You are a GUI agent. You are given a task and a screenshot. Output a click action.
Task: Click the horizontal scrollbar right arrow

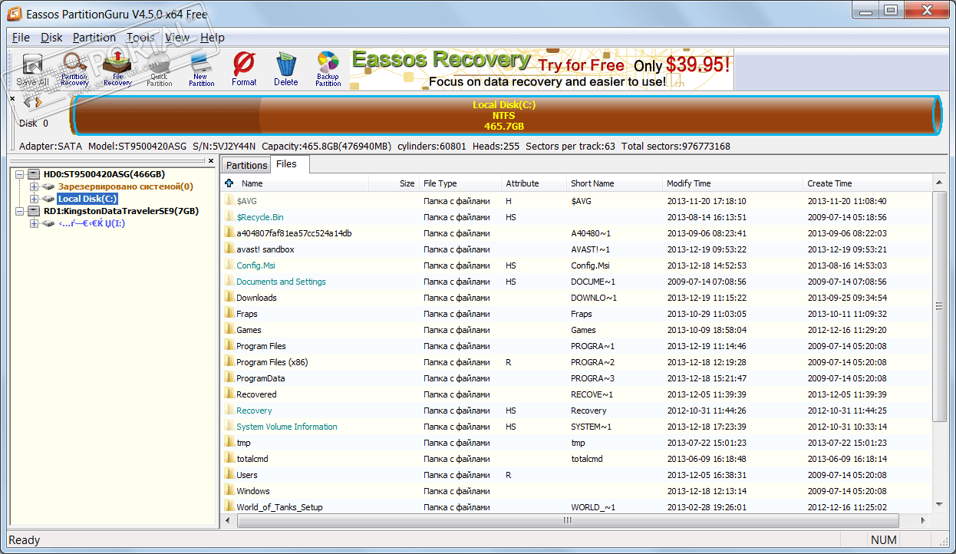[x=924, y=520]
